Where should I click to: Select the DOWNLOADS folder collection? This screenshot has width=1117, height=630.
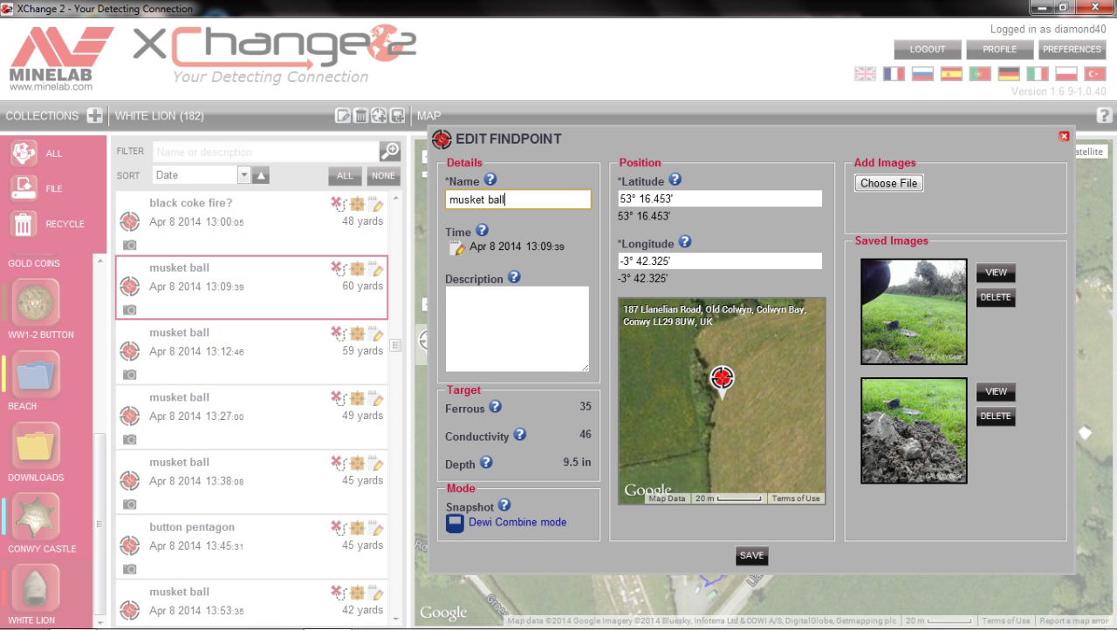click(36, 446)
